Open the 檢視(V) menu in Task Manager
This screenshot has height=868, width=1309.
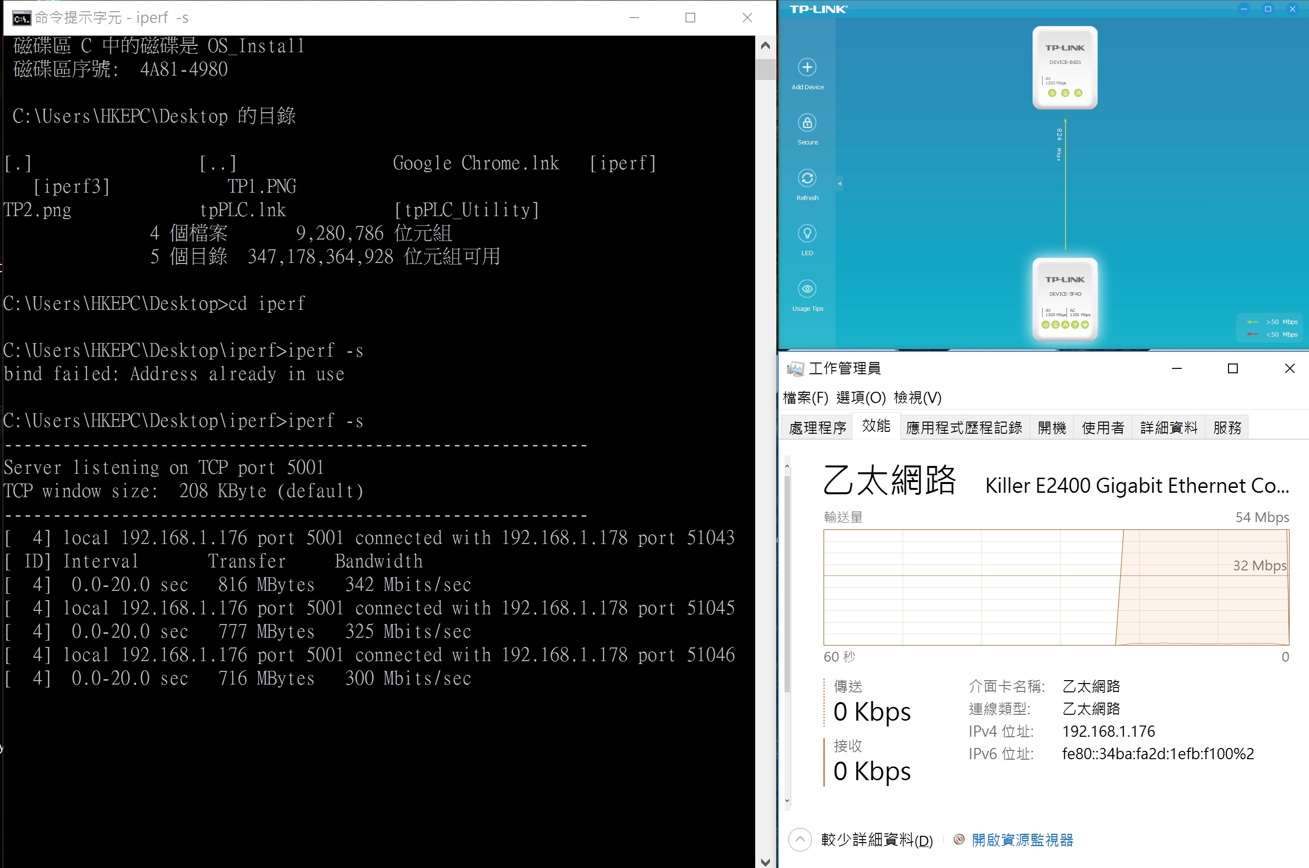(x=917, y=398)
